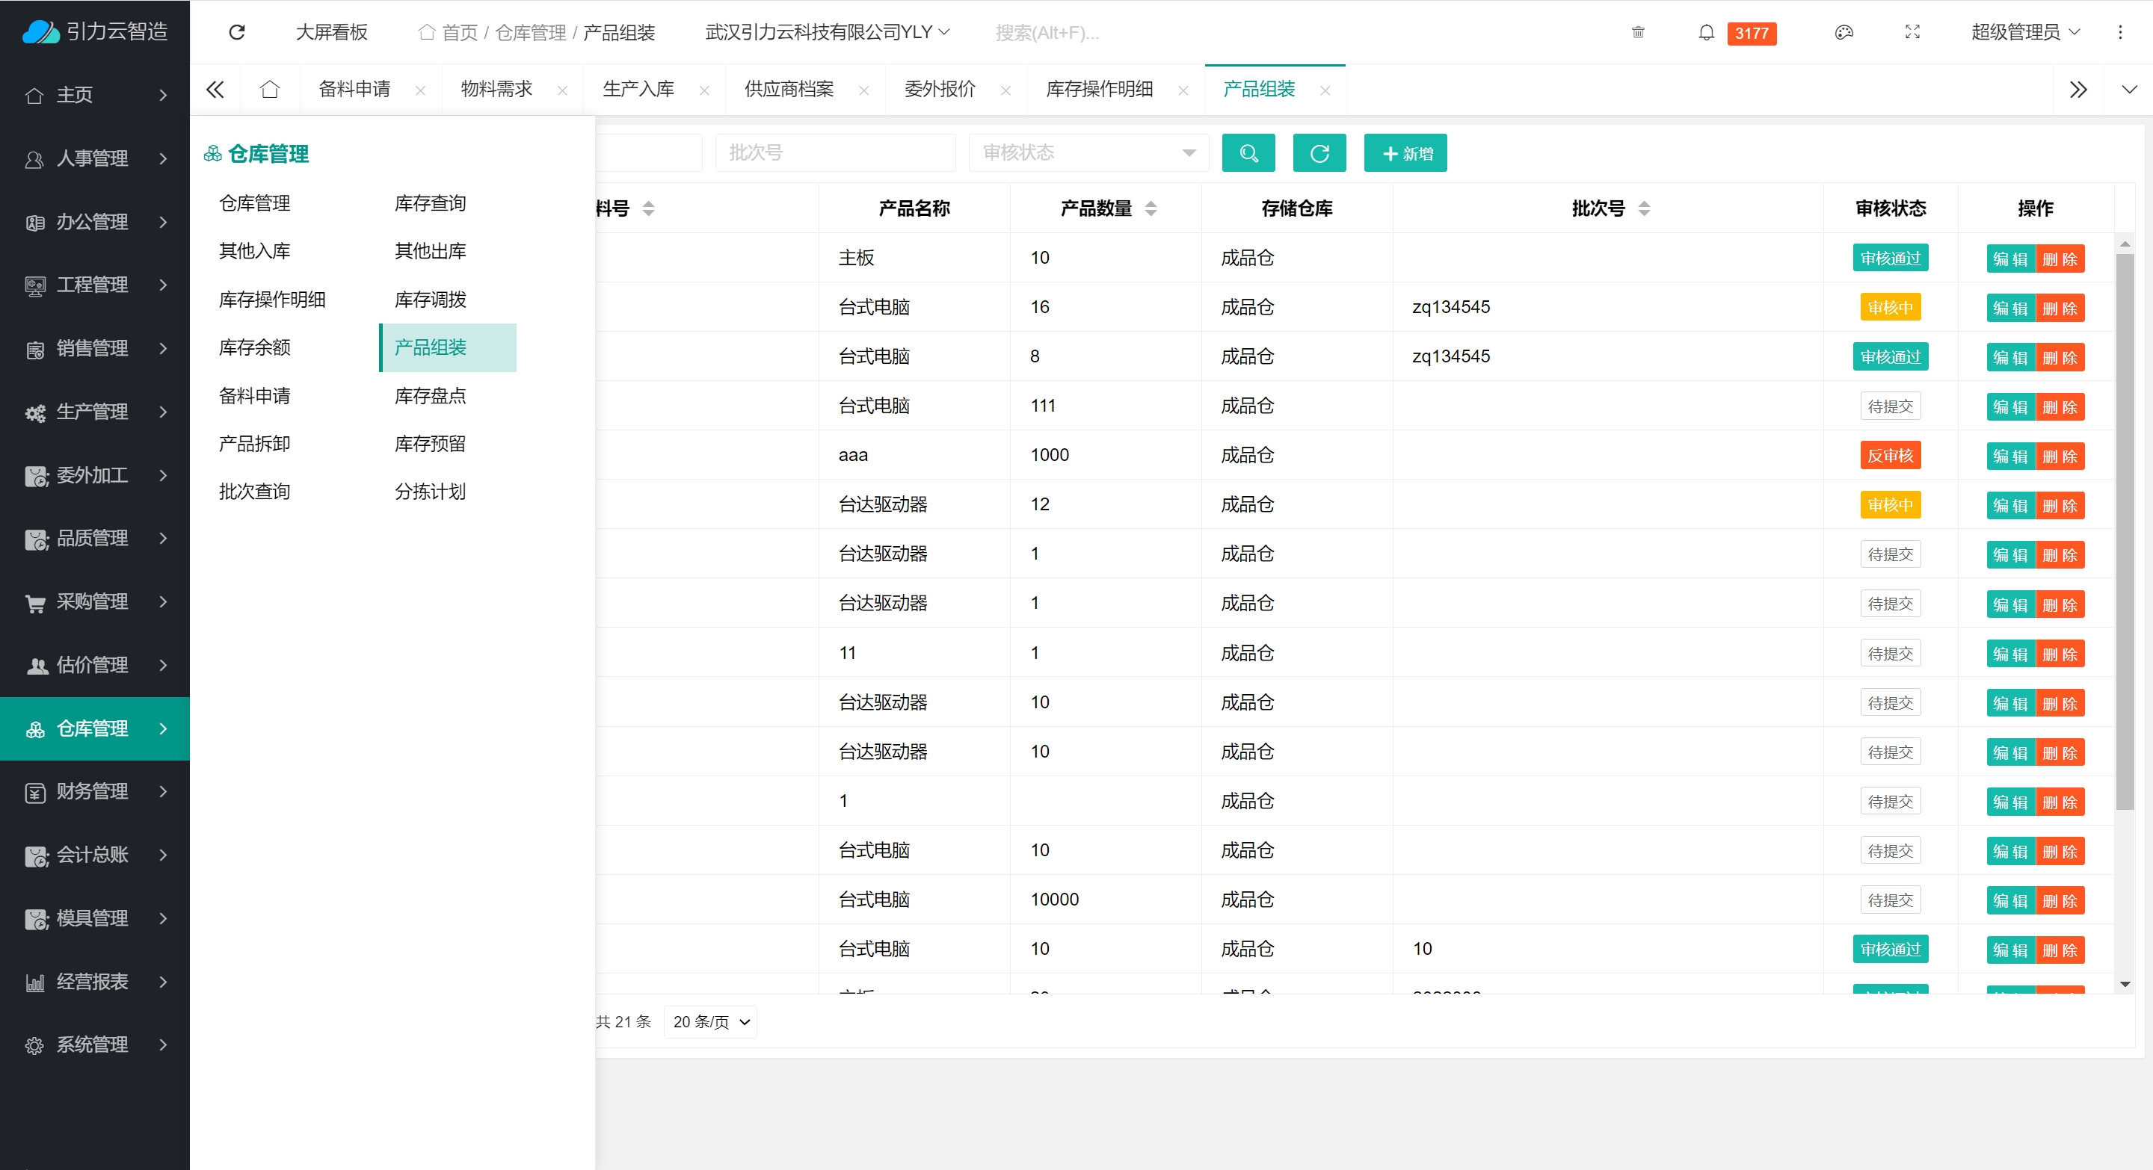Open 库存盘点 in warehouse submenu
The height and width of the screenshot is (1170, 2153).
point(430,395)
